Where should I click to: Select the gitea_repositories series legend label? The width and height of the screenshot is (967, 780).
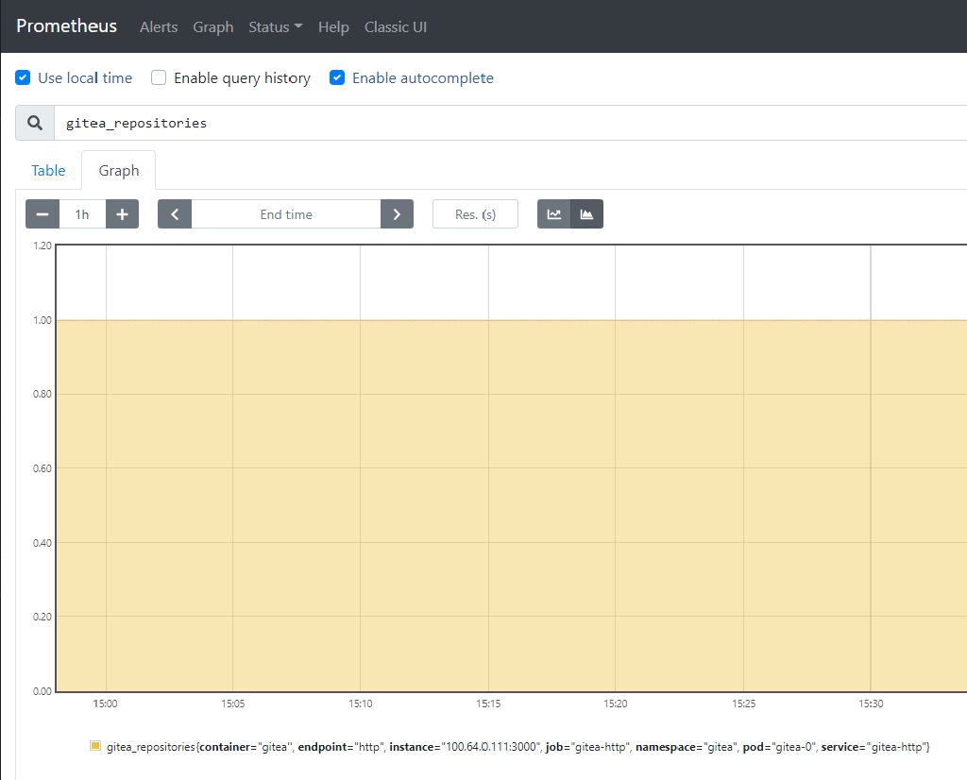(518, 747)
